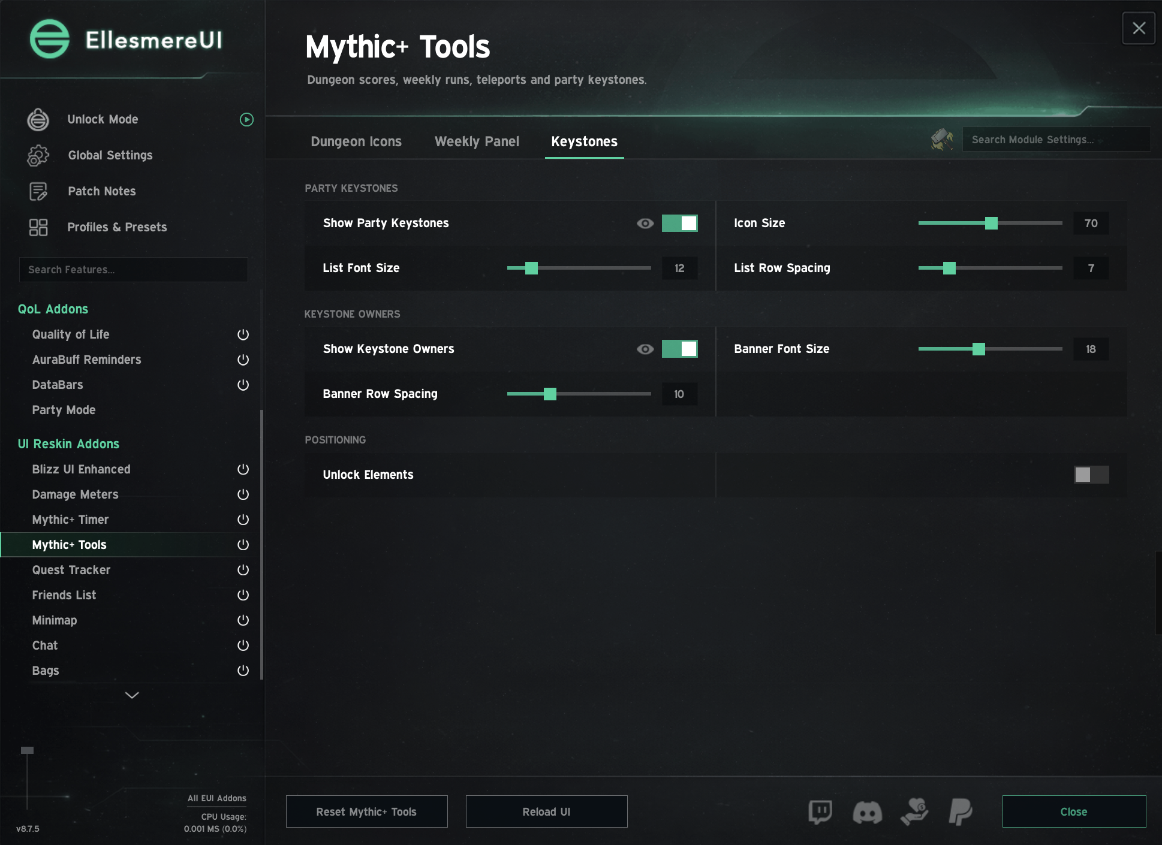1162x845 pixels.
Task: Click the eye icon for Show Keystone Owners
Action: pyautogui.click(x=645, y=349)
